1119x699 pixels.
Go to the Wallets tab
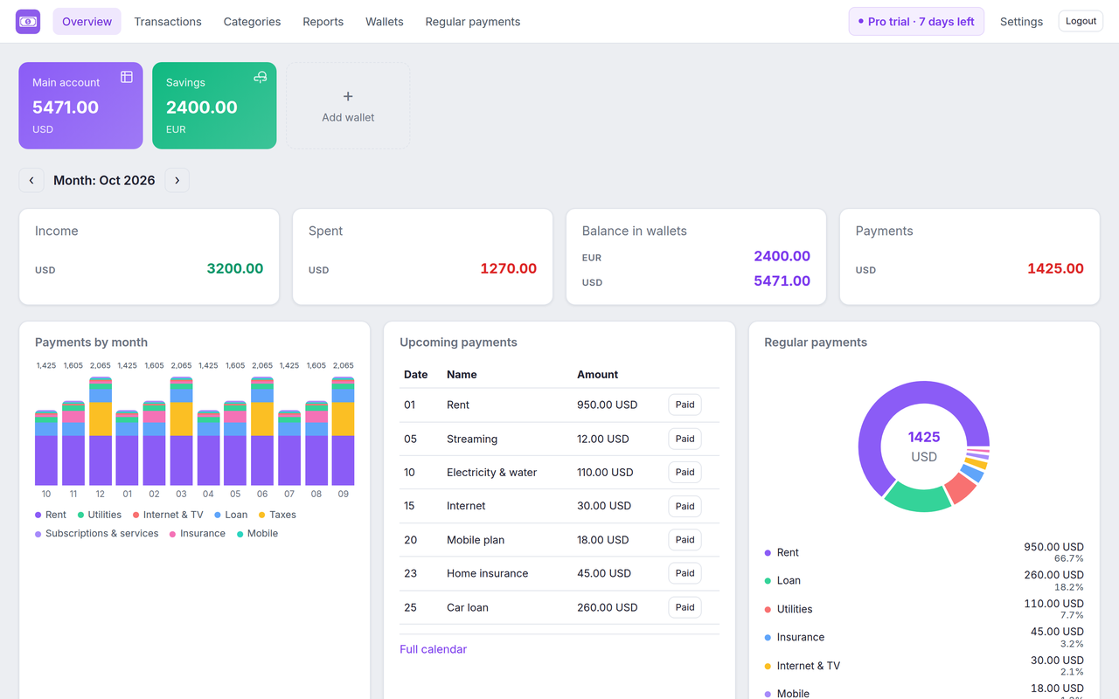tap(385, 21)
